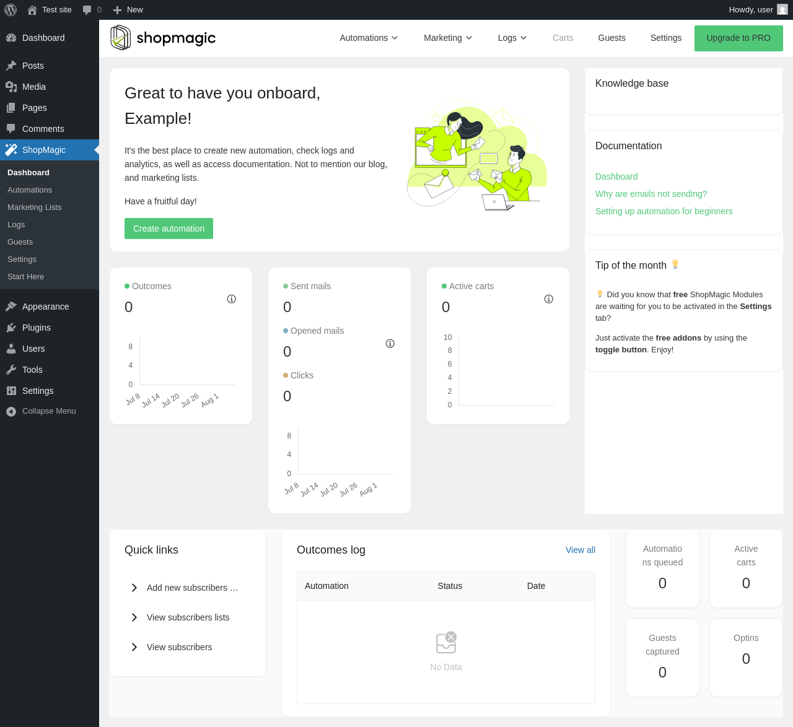Click the Tip of the month lightbulb
This screenshot has width=793, height=727.
[x=675, y=264]
